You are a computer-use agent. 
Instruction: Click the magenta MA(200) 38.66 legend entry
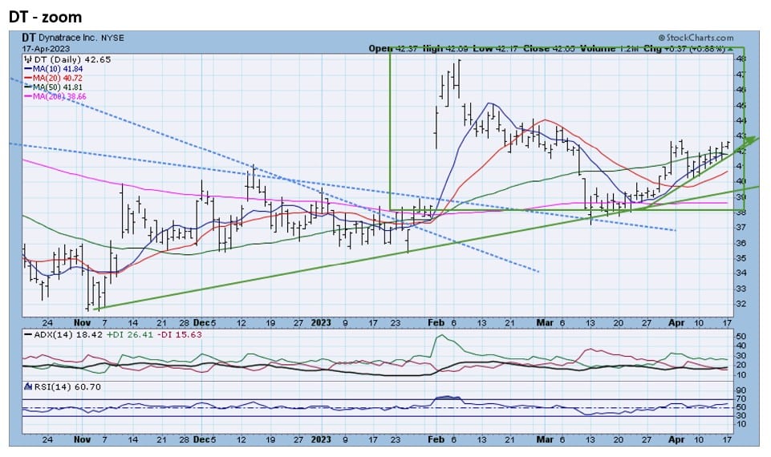pos(55,96)
